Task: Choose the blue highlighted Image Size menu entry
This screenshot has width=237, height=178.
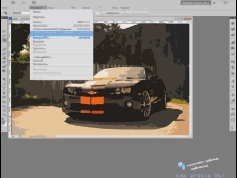Action: click(61, 34)
